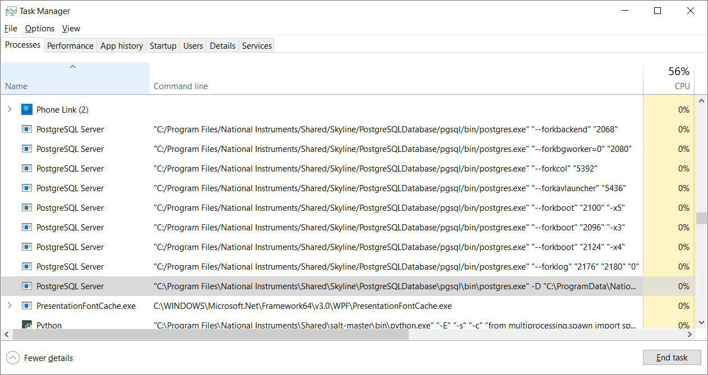Click icon of PostgreSQL Server "-x3" row
Screen dimensions: 708x375
[27, 227]
